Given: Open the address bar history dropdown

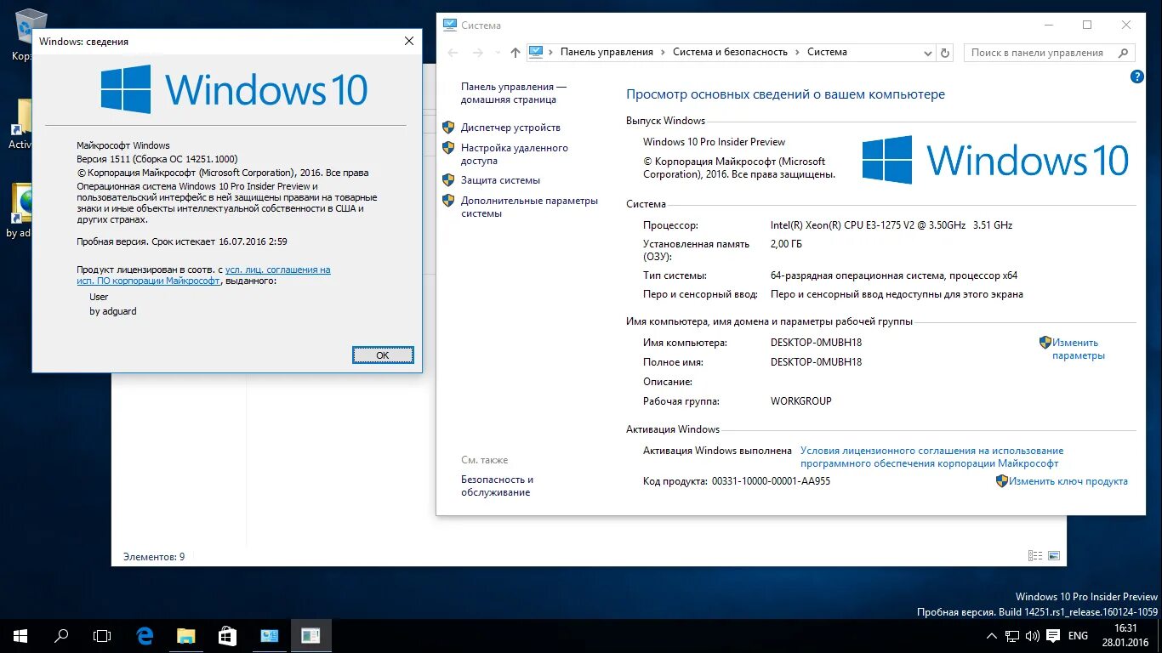Looking at the screenshot, I should [928, 53].
